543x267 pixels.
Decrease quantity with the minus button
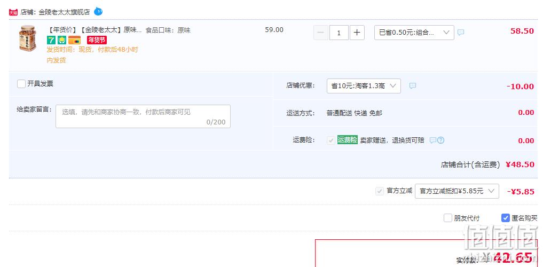tap(321, 33)
